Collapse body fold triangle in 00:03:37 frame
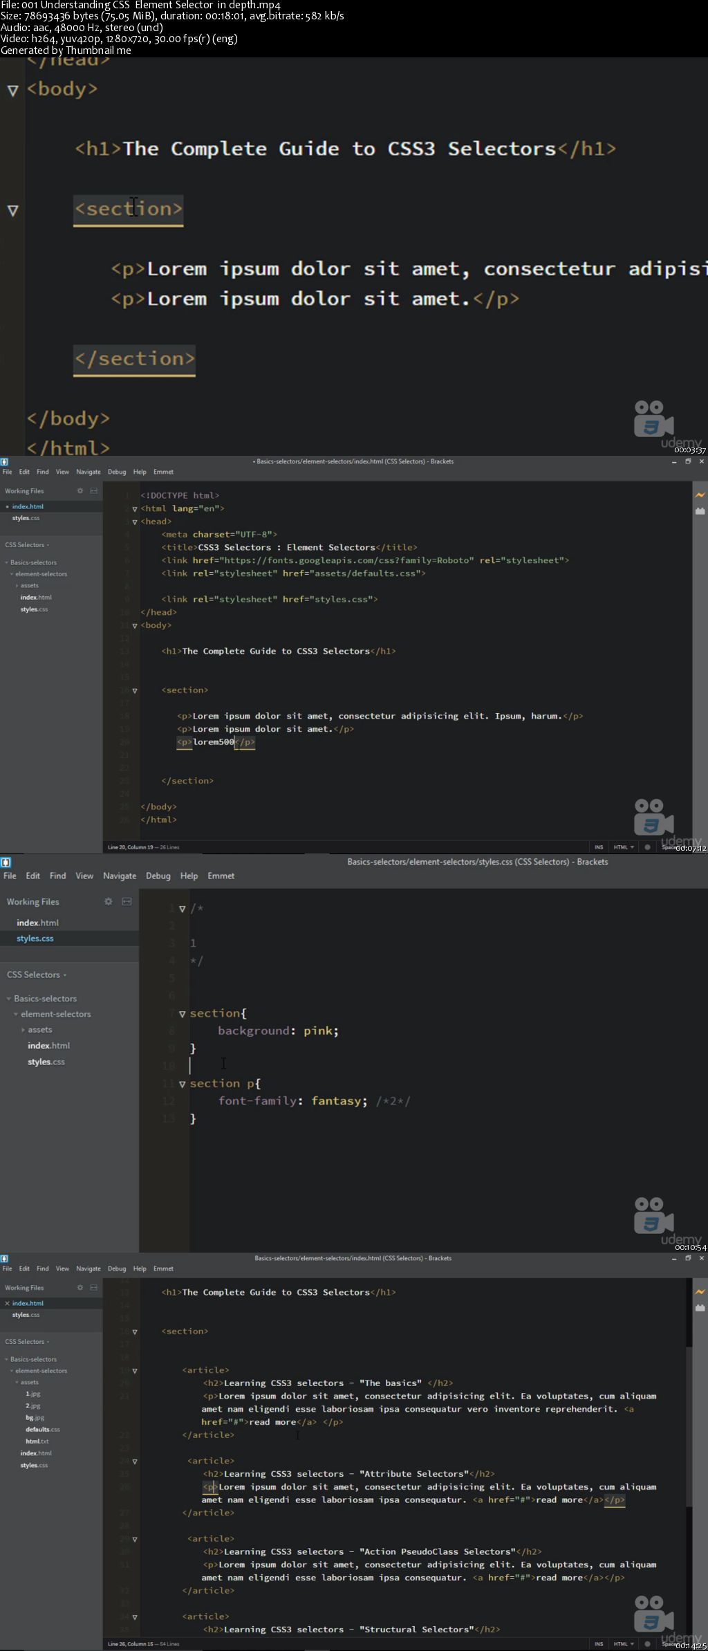 click(12, 90)
